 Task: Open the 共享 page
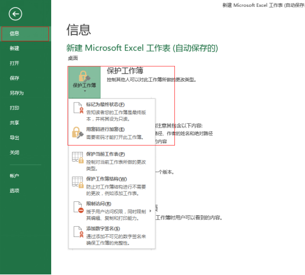[14, 123]
